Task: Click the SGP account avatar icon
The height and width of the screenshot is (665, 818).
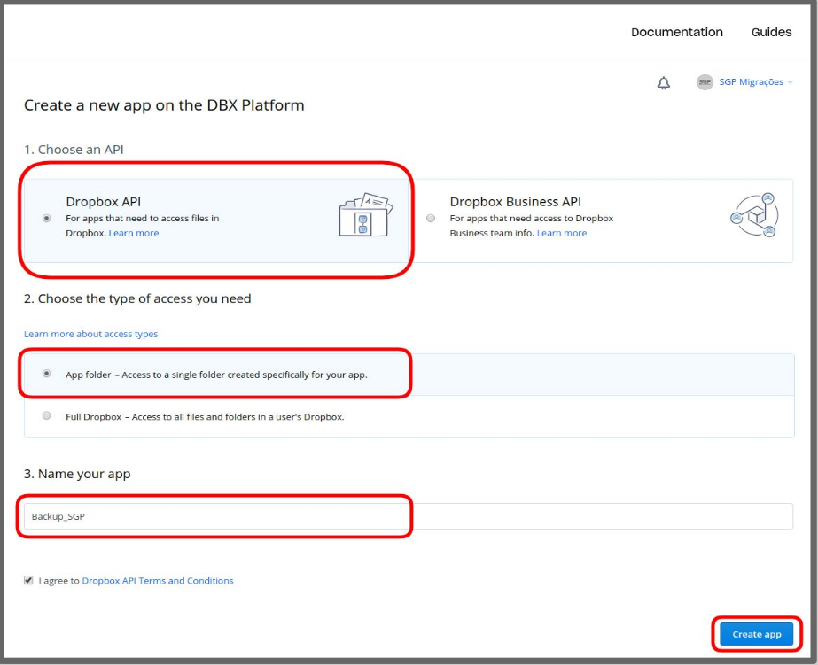Action: (x=705, y=82)
